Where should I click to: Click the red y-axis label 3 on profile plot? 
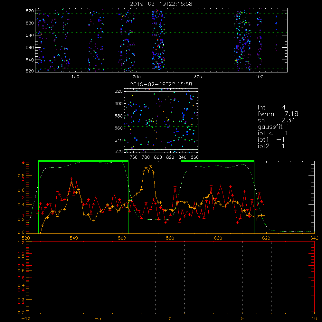[x=23, y=179]
